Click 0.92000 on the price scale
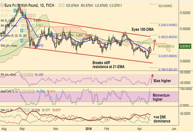Screen dimensions: 193x132 coord(185,13)
